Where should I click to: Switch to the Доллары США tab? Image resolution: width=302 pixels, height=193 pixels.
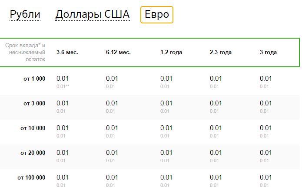(x=93, y=14)
